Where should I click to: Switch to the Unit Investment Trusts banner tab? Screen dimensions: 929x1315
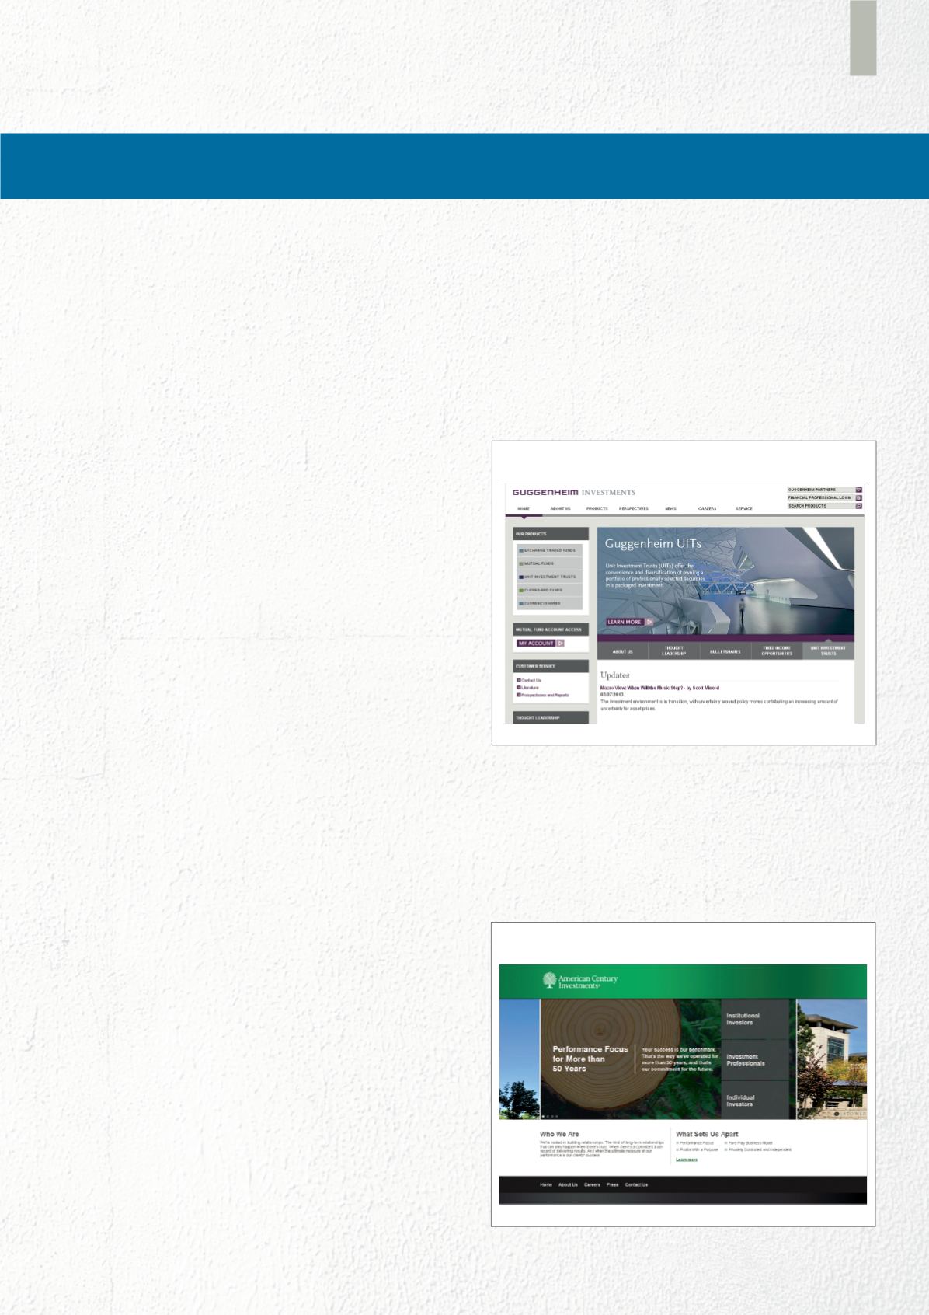[828, 651]
